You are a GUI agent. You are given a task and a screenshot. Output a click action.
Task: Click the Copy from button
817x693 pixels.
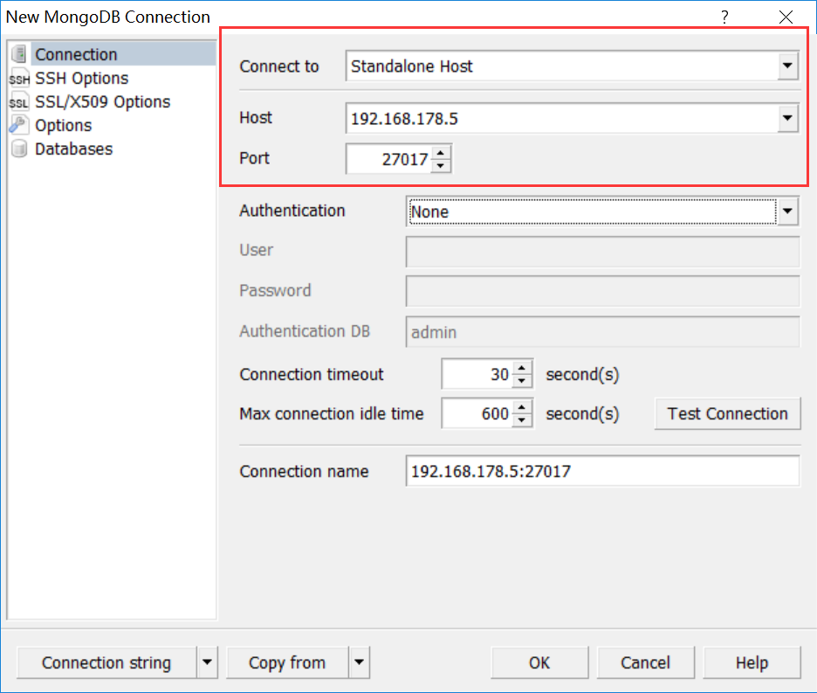pos(287,662)
